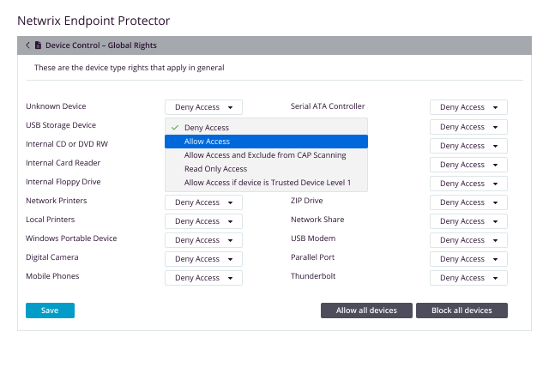The height and width of the screenshot is (386, 549).
Task: Open the Serial ATA Controller access dropdown
Action: click(468, 107)
